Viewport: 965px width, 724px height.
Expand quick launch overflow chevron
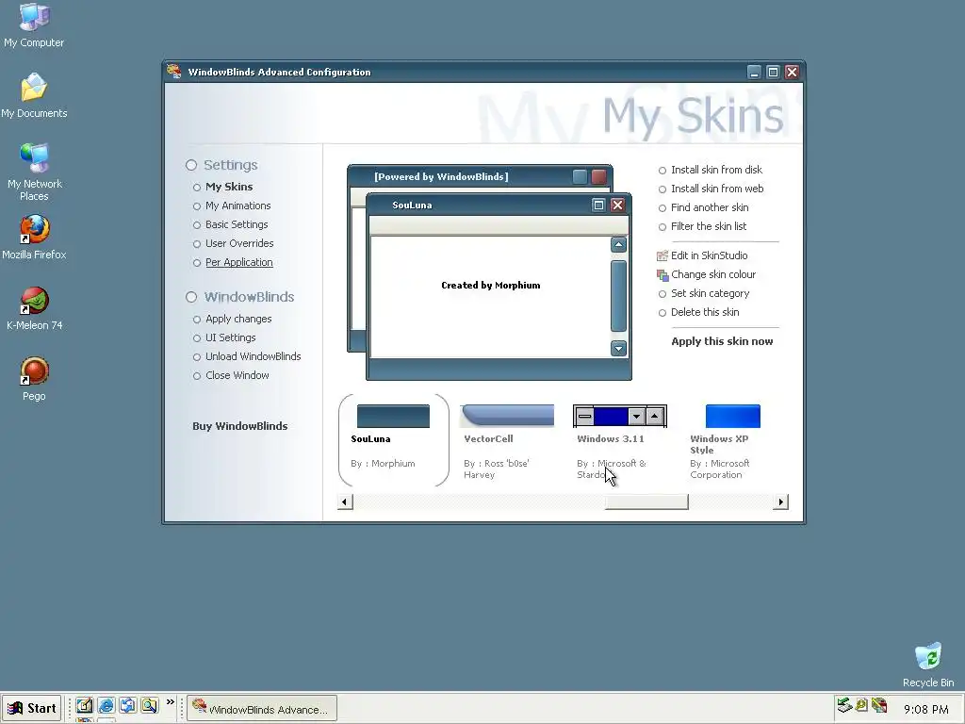(x=171, y=701)
